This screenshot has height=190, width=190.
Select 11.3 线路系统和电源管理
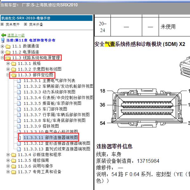(x=36, y=58)
